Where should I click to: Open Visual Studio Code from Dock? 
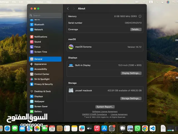pyautogui.click(x=152, y=128)
